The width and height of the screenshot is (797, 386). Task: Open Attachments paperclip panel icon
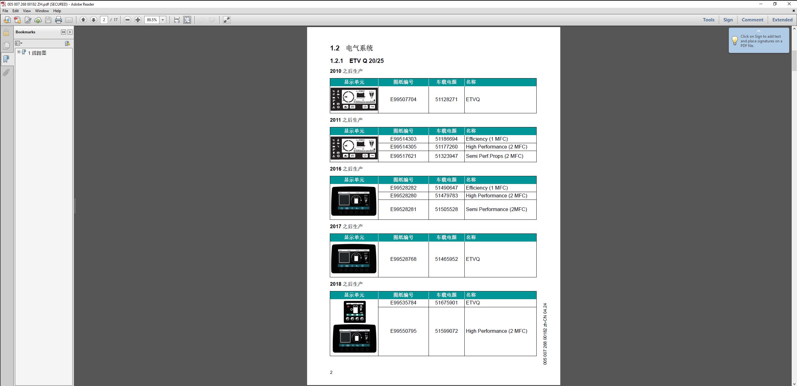coord(6,73)
